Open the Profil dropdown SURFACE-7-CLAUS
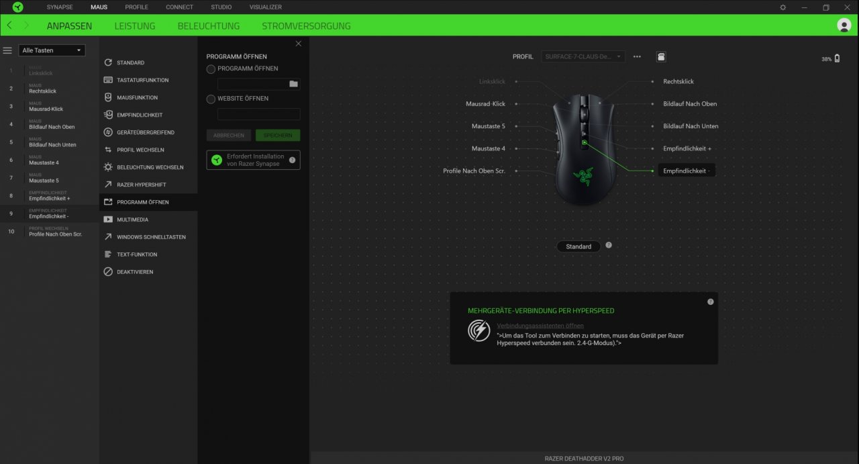859x464 pixels. 583,56
